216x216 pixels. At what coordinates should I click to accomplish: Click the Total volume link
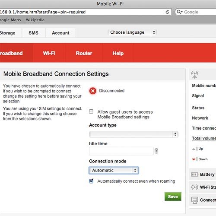pyautogui.click(x=204, y=138)
